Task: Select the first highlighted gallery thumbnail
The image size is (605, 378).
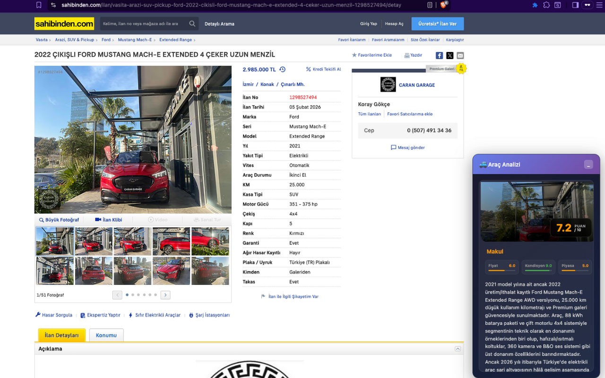Action: (x=55, y=241)
